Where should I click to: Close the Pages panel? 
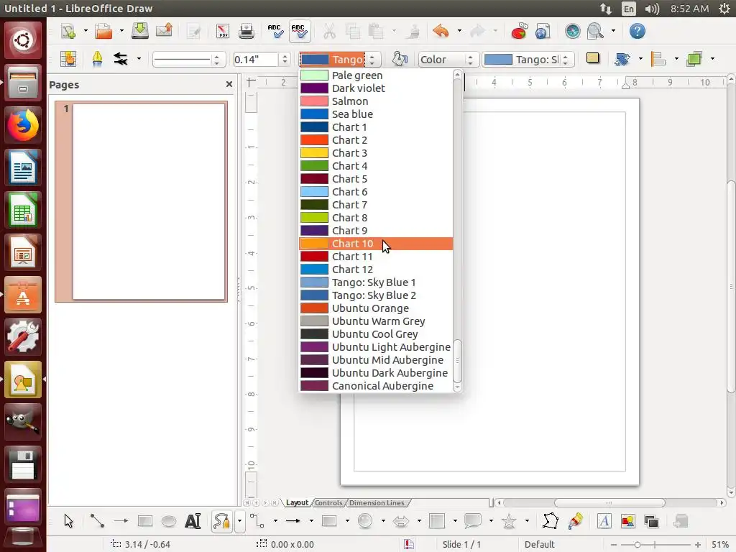coord(229,84)
